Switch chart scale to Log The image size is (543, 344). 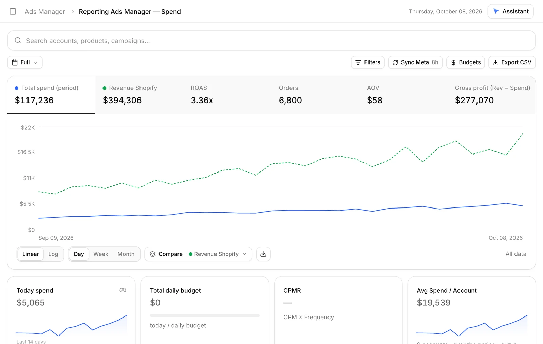[53, 254]
